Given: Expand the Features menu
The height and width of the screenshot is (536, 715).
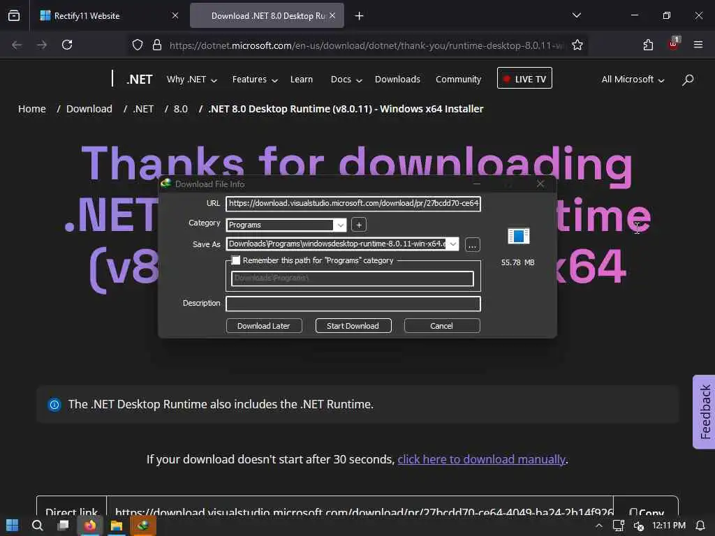Looking at the screenshot, I should (255, 80).
